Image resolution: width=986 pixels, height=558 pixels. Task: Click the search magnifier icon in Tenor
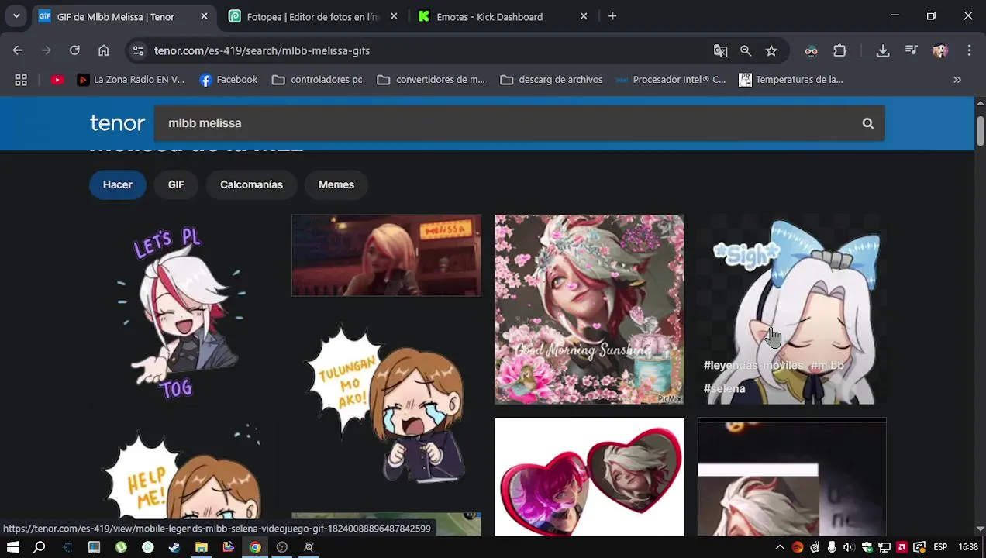click(867, 123)
